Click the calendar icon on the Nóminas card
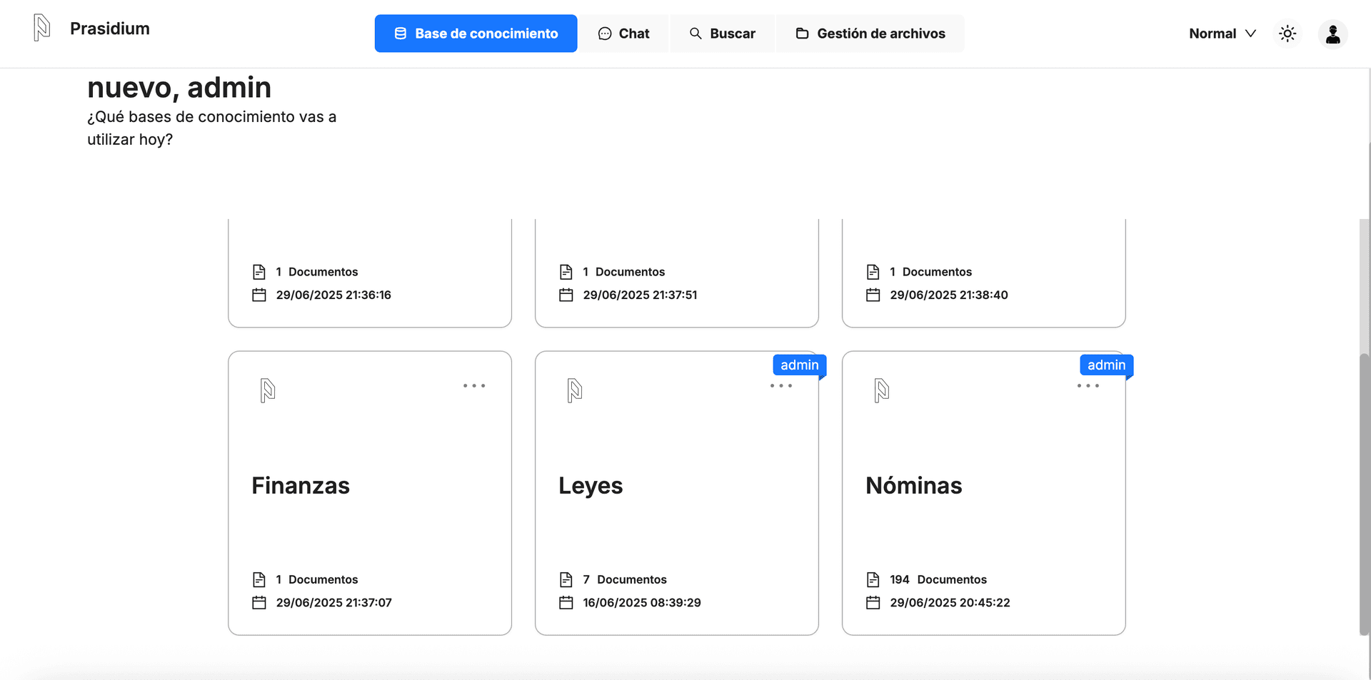 873,602
